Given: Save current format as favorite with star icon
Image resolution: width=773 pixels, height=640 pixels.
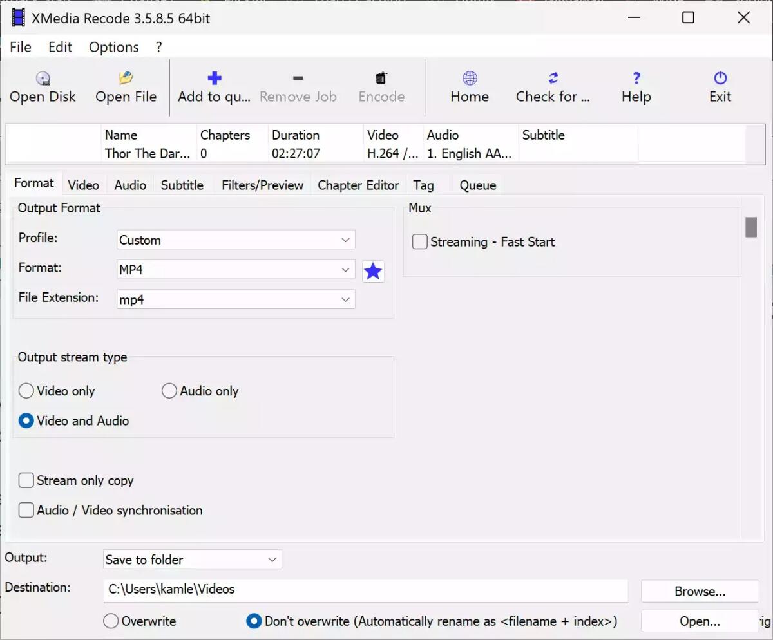Looking at the screenshot, I should click(373, 271).
